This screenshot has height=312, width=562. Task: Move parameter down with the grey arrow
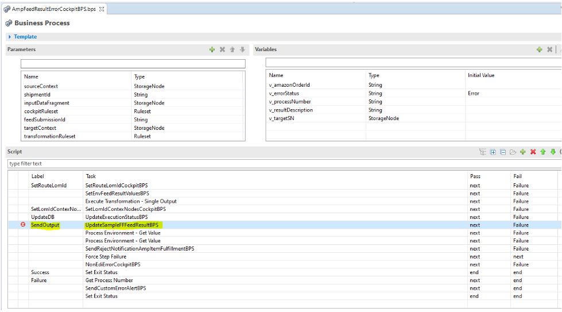coord(242,49)
